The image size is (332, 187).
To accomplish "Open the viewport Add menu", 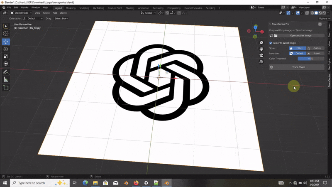I will click(55, 13).
